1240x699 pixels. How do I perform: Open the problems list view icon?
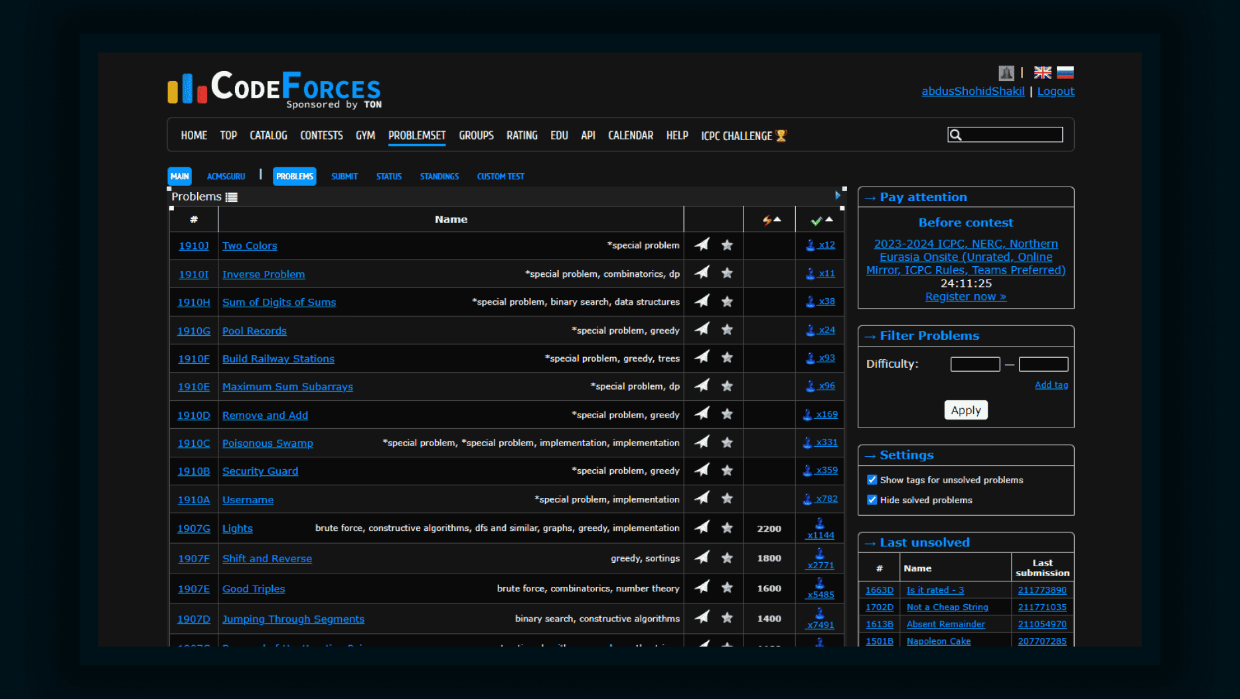point(232,197)
